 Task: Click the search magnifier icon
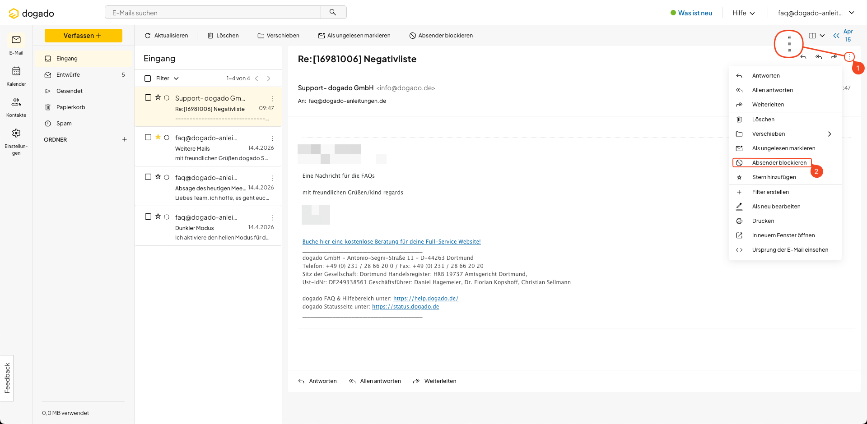pyautogui.click(x=333, y=12)
